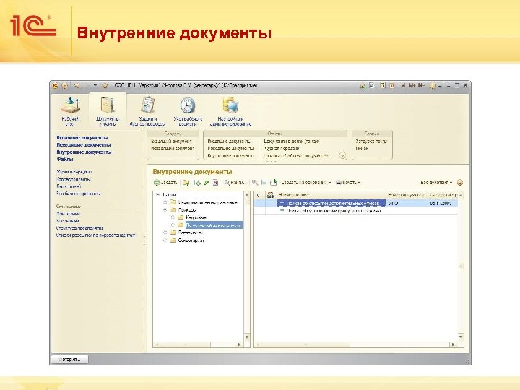Click the favorites star icon in title bar

pos(105,85)
